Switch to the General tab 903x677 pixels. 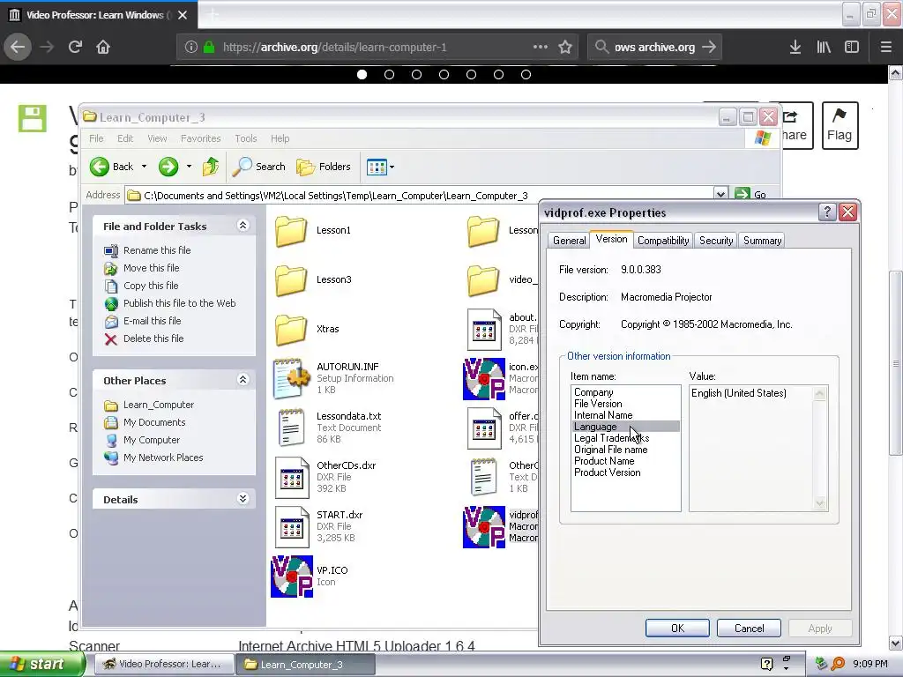click(569, 241)
